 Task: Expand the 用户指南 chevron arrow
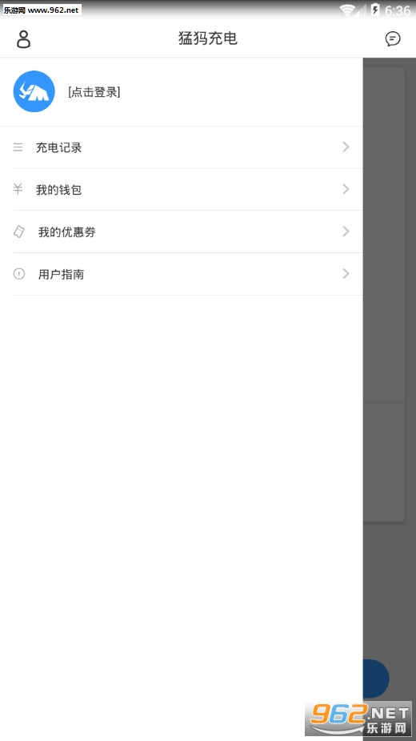346,274
